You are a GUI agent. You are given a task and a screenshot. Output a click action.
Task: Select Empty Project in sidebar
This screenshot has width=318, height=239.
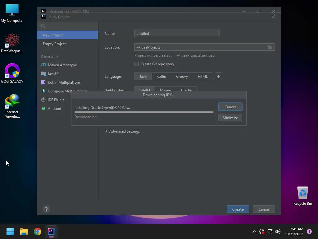click(67, 44)
